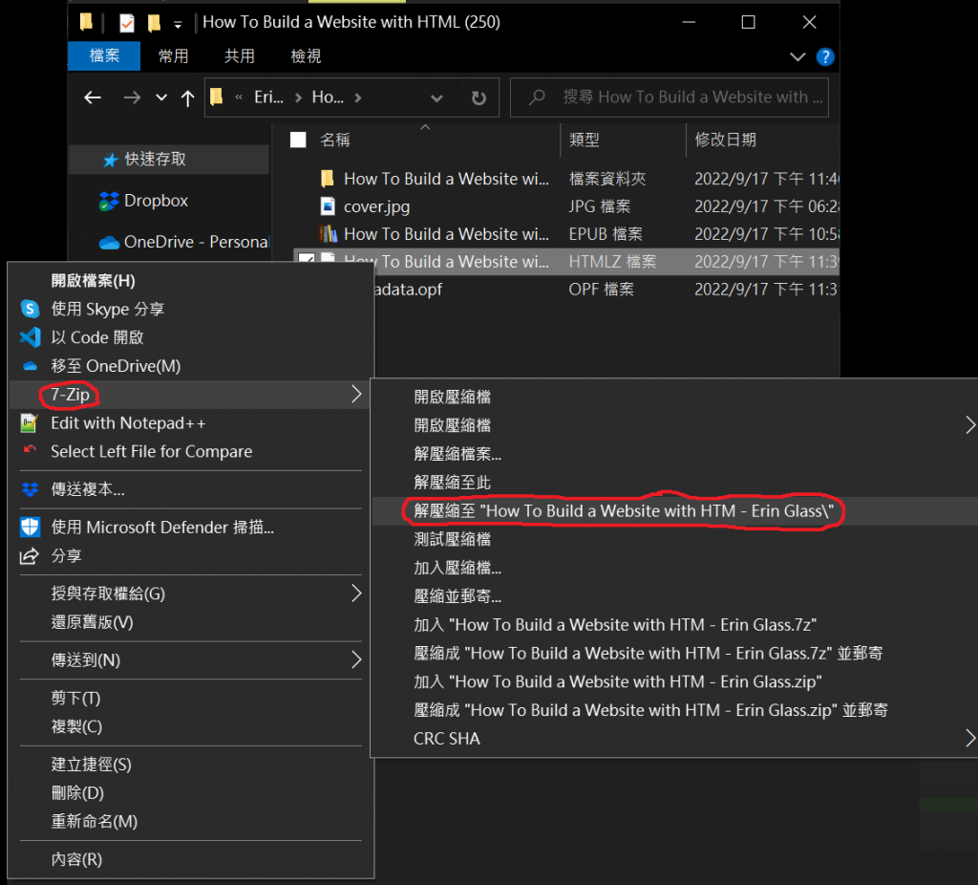Select 解壓縮至 "How To Build a Website with HTM - Erin Glass\"

coord(675,511)
